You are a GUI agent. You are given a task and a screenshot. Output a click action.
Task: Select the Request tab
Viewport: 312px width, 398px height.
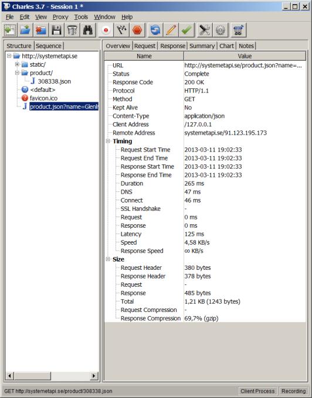tap(145, 46)
